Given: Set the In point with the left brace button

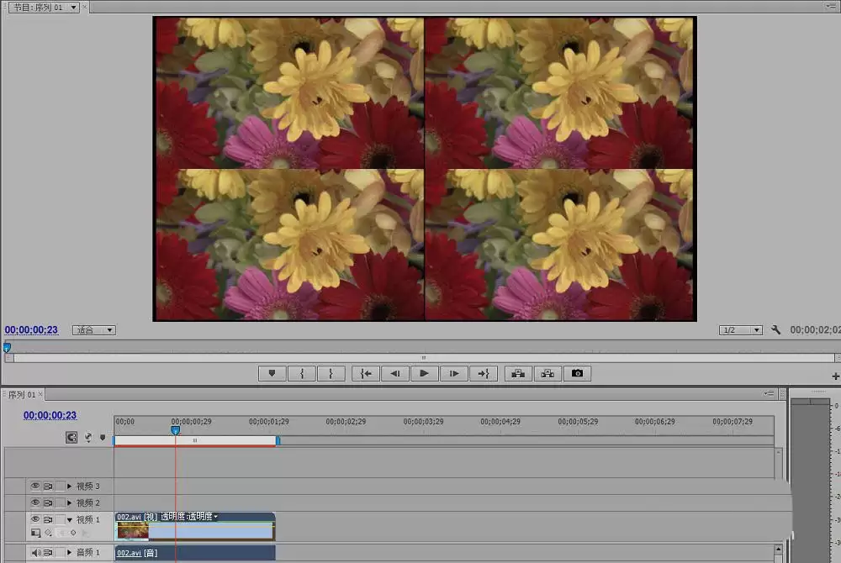Looking at the screenshot, I should pos(302,373).
